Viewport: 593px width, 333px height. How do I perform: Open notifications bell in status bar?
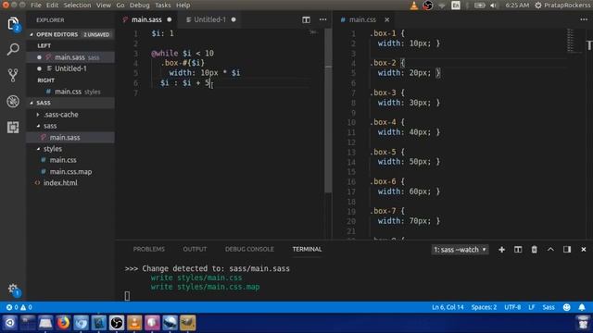pos(582,307)
